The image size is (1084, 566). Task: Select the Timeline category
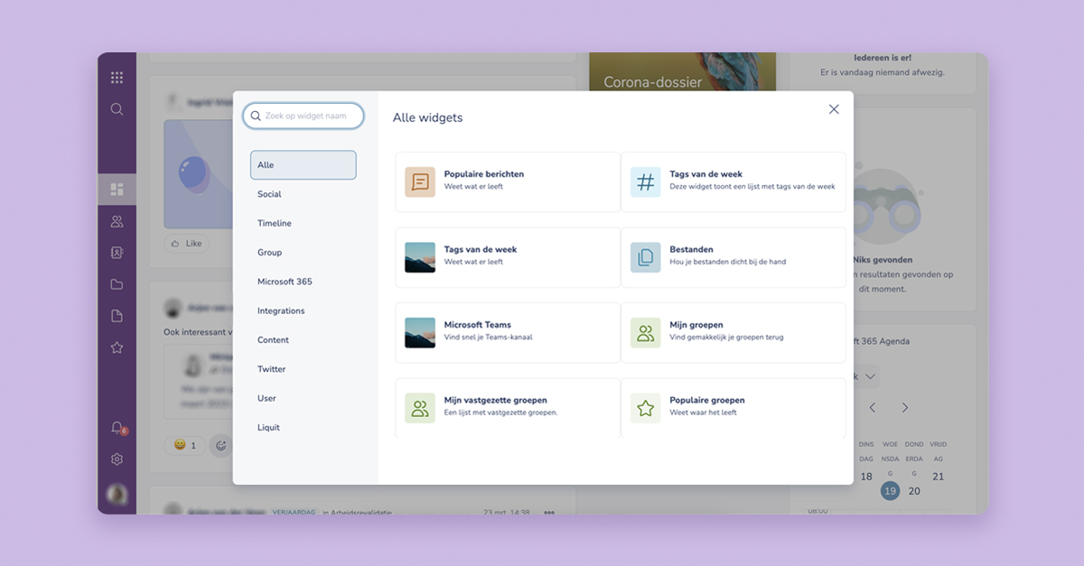pos(275,223)
